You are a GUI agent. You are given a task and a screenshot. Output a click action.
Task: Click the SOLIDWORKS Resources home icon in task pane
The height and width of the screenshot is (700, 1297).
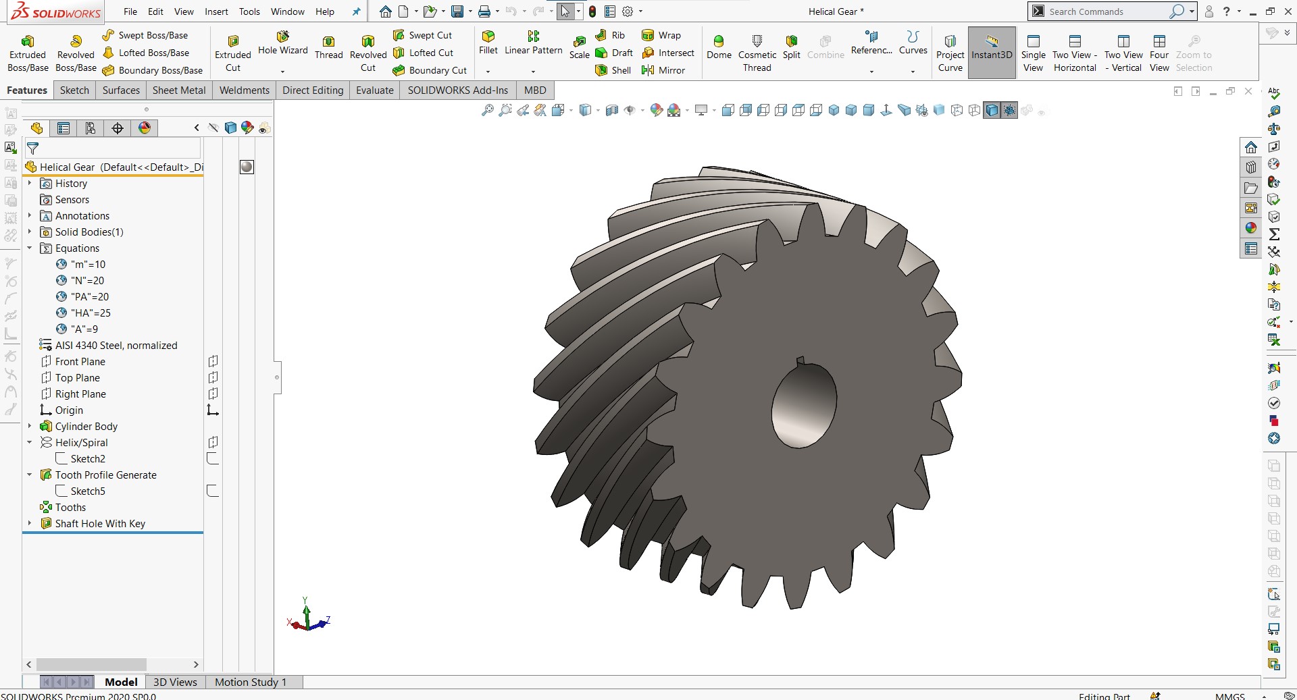coord(1251,147)
